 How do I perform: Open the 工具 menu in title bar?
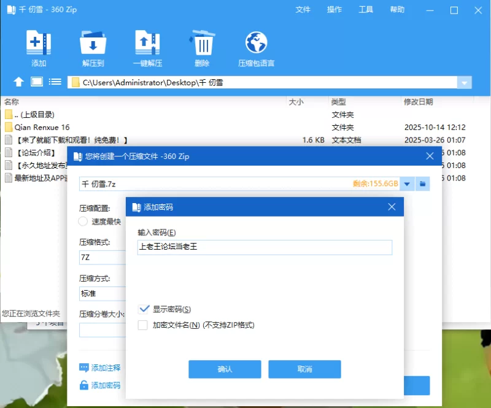click(x=366, y=10)
